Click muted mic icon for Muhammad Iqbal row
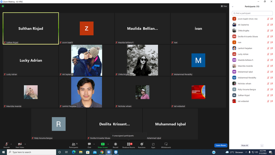The image size is (275, 155). pos(268,72)
